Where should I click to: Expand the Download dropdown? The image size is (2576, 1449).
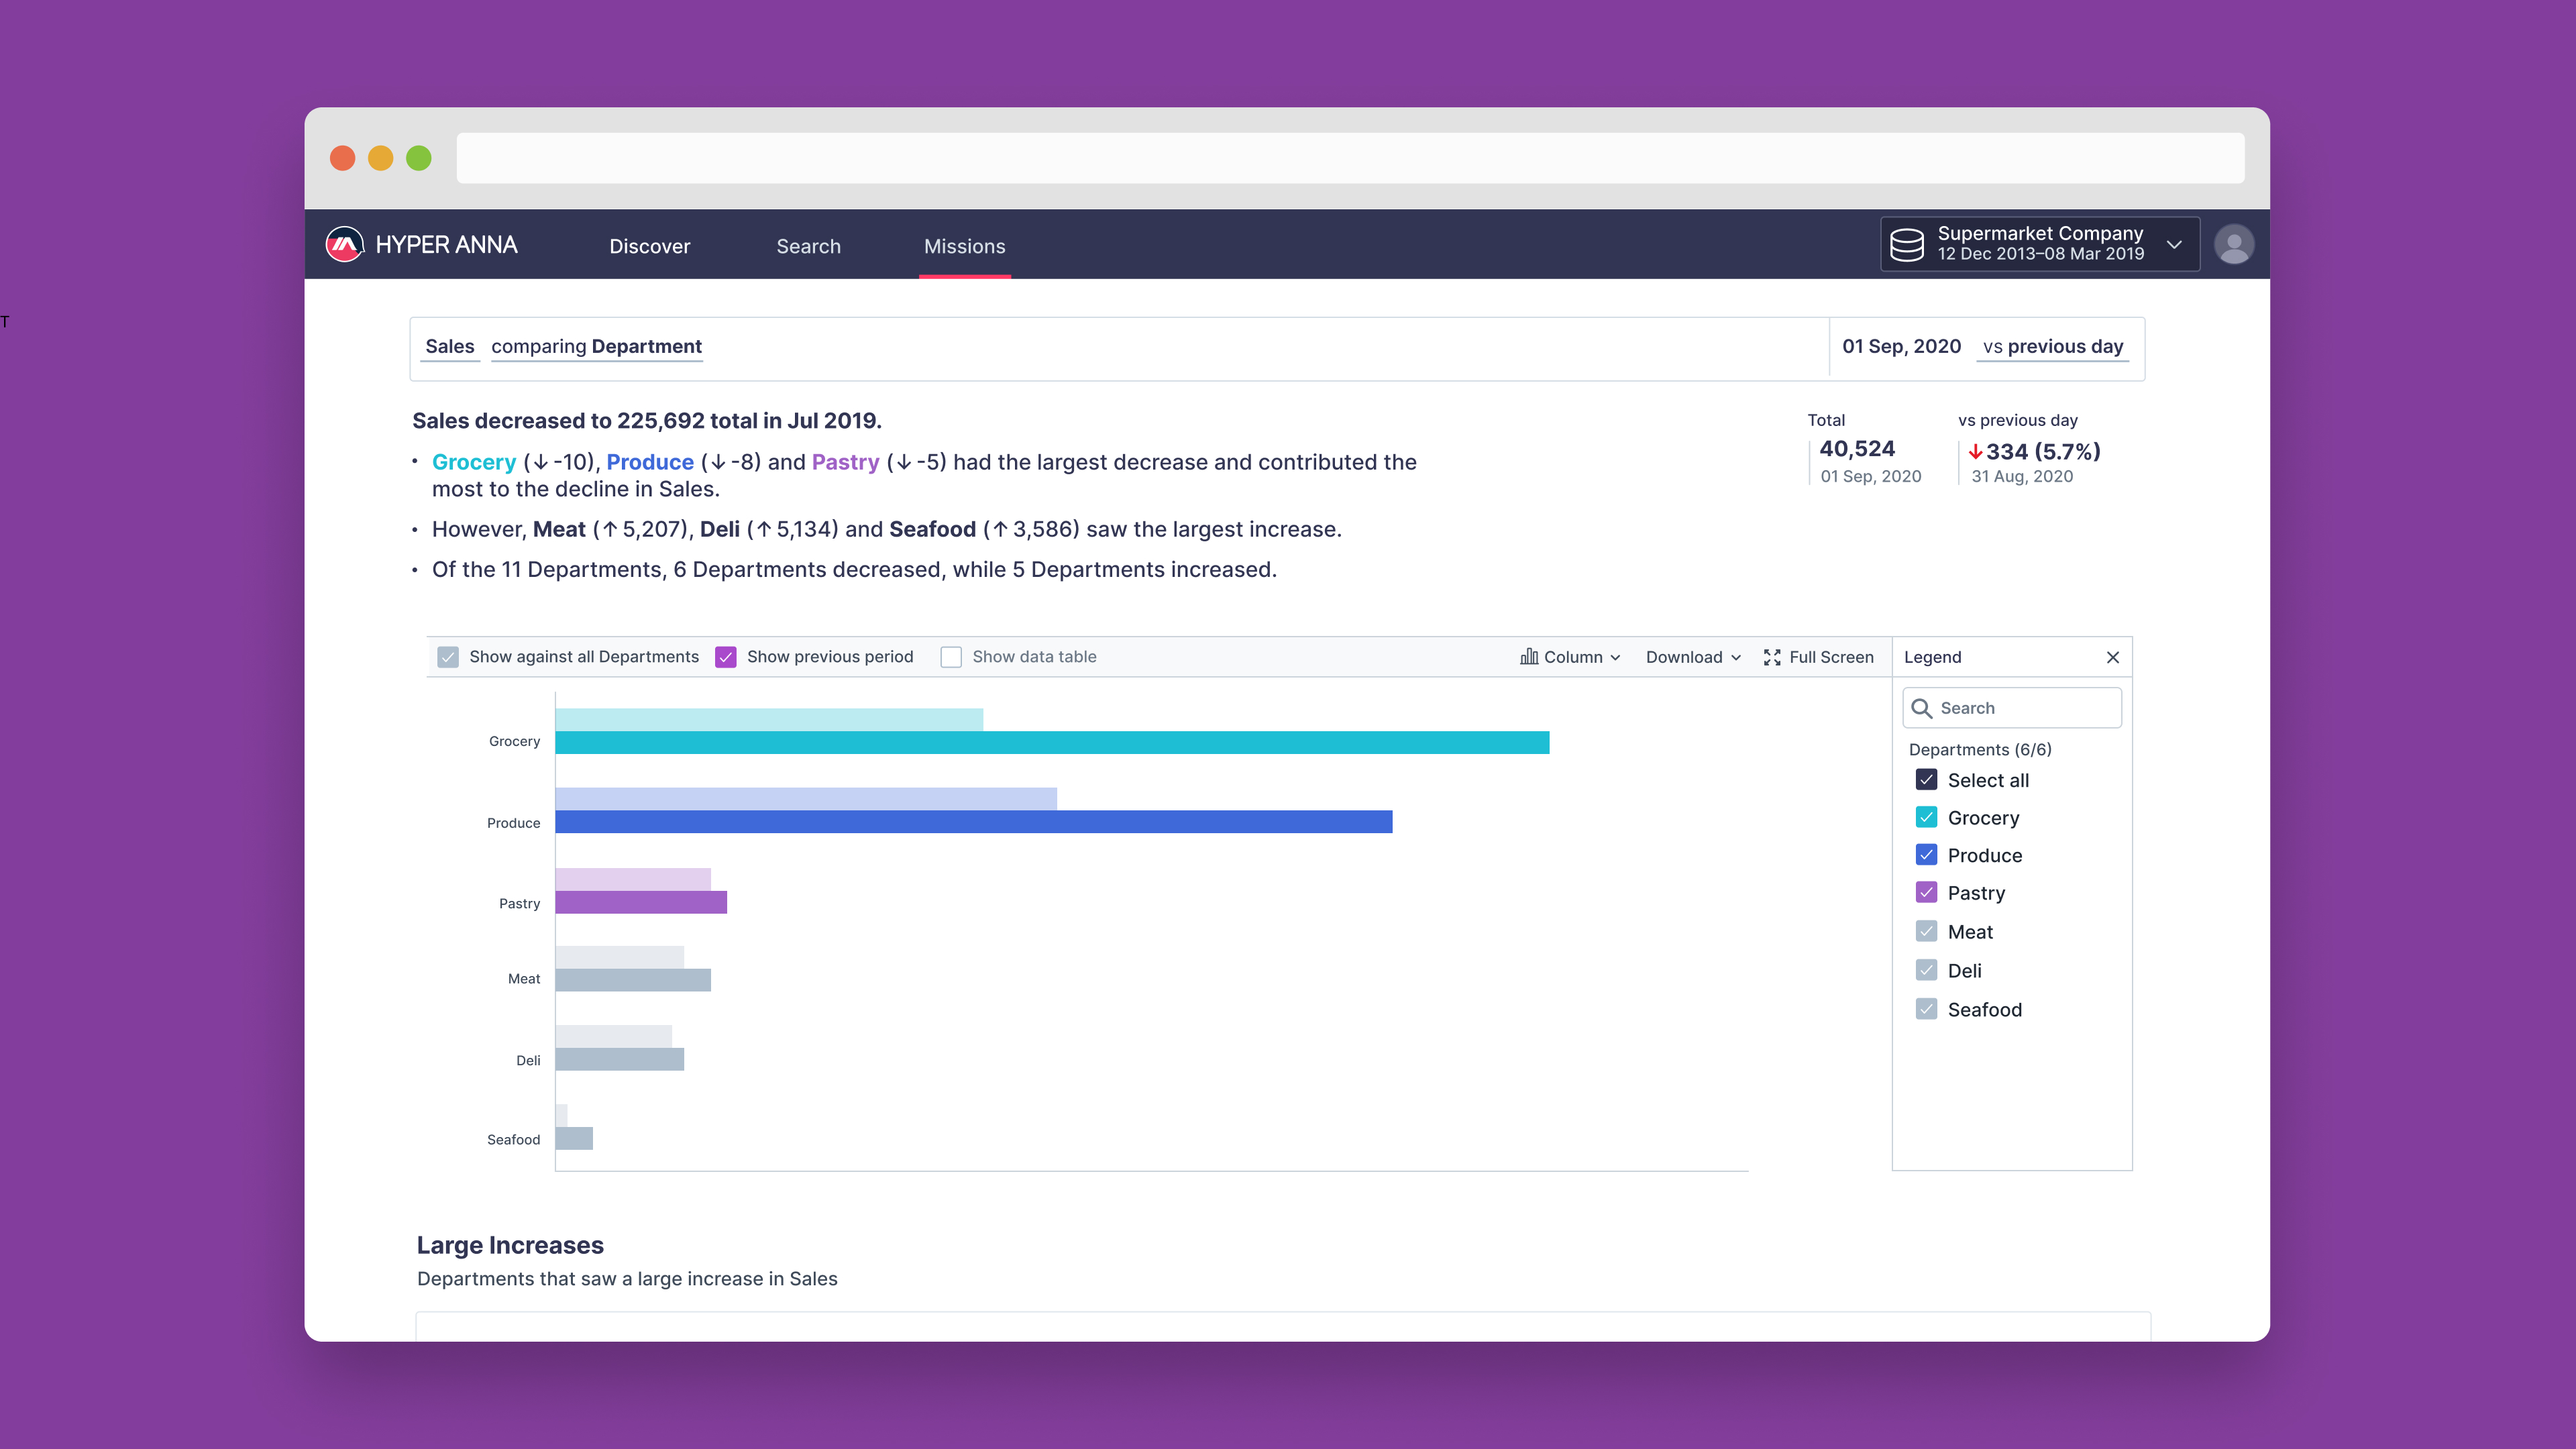[1693, 657]
